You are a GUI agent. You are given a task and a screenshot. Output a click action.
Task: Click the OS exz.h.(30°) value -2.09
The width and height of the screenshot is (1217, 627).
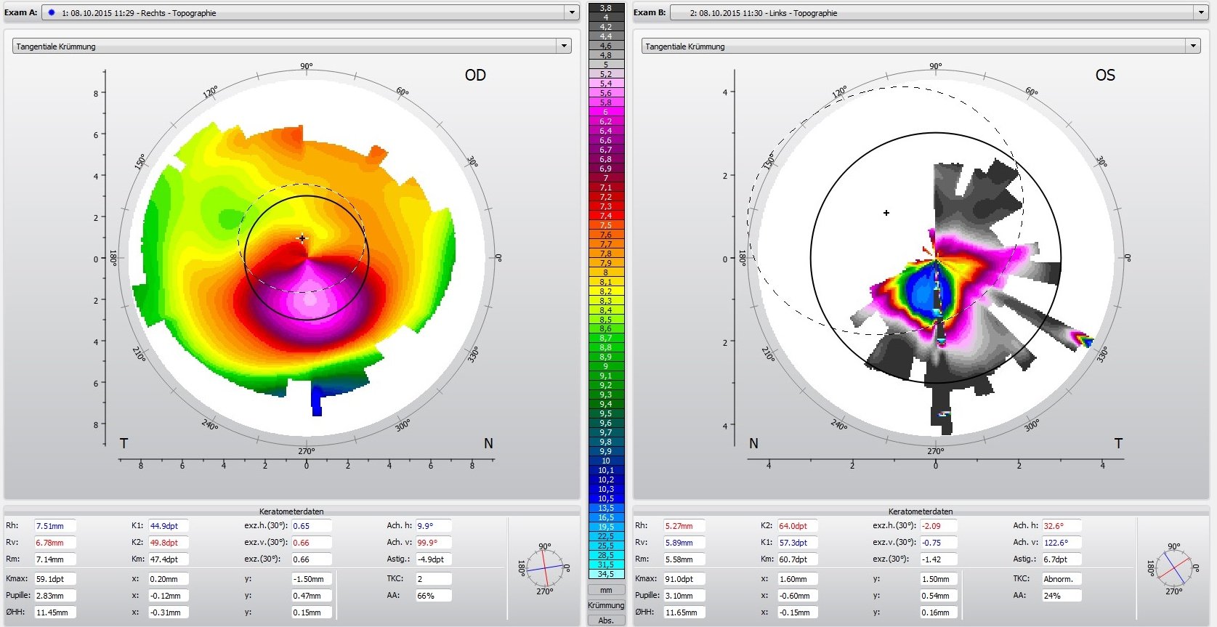click(937, 525)
